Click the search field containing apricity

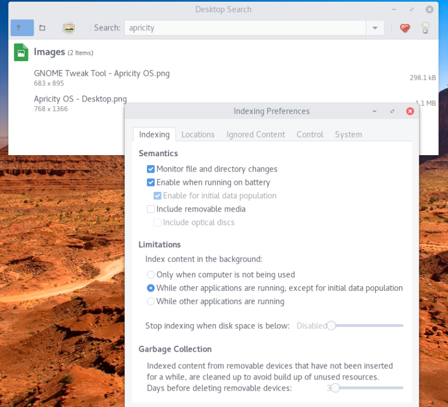coord(245,28)
